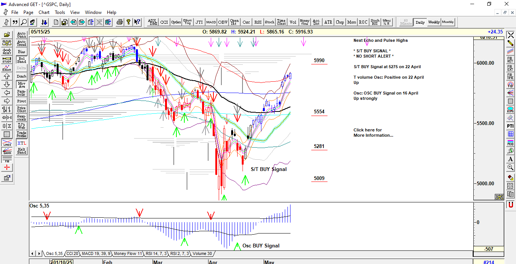Click the open folder icon in left toolbar
This screenshot has width=516, height=264.
click(7, 35)
